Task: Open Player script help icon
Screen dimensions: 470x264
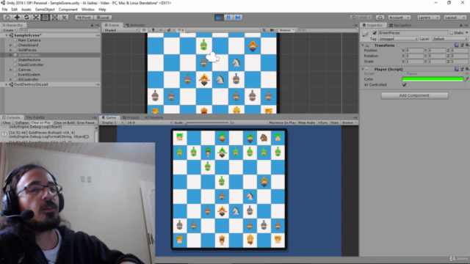Action: coord(457,69)
